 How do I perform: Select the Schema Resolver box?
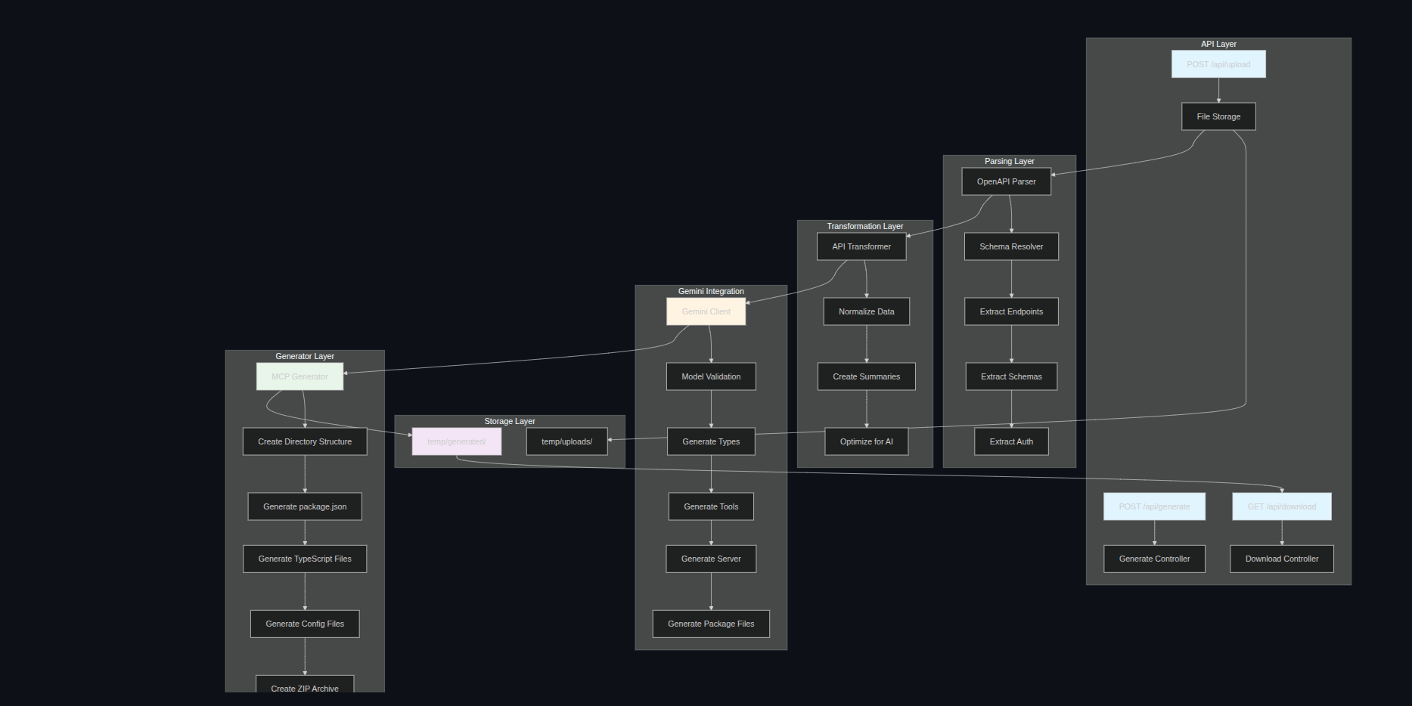coord(1011,246)
